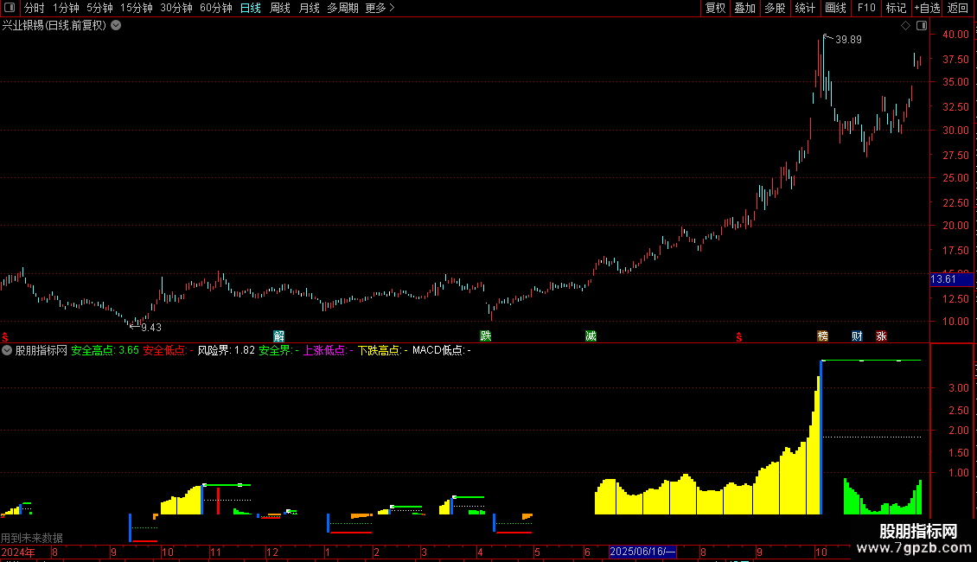This screenshot has width=977, height=562.
Task: Click the 股朋指标网 indicator name
Action: tap(42, 350)
